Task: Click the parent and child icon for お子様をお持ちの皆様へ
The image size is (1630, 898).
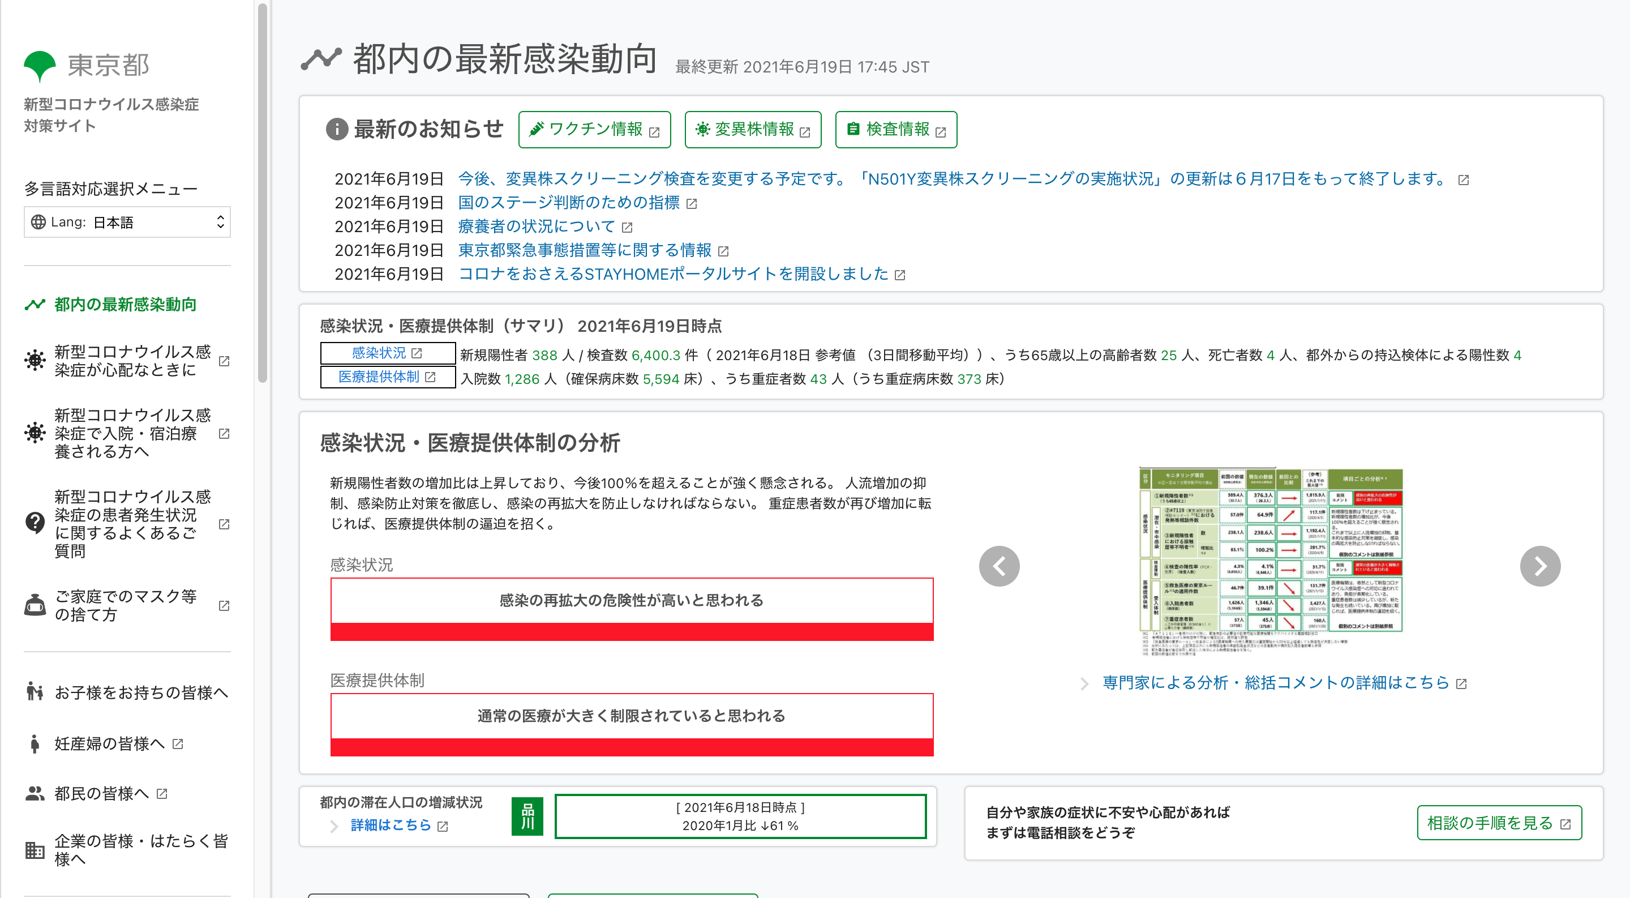Action: [x=35, y=692]
